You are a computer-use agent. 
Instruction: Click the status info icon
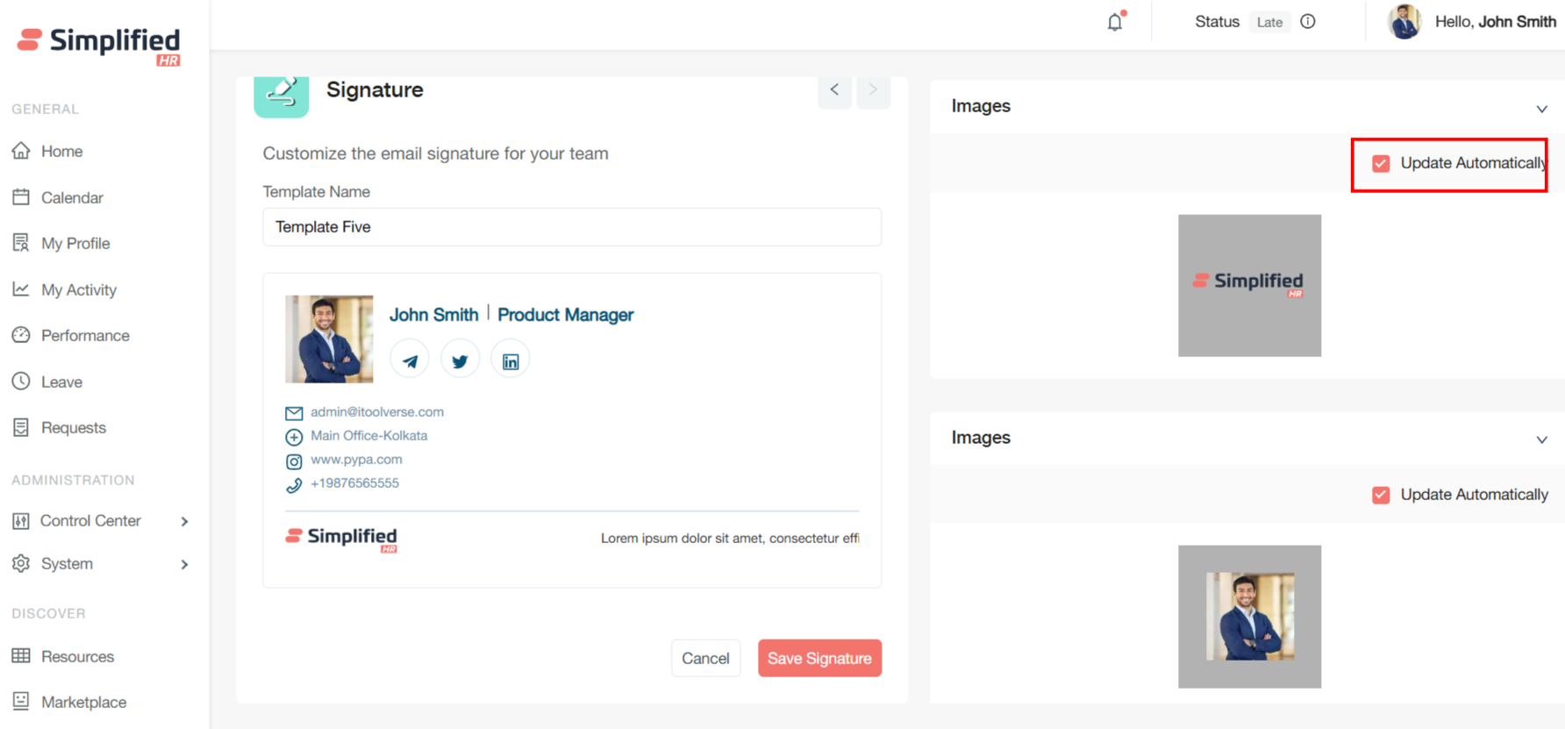click(1308, 22)
